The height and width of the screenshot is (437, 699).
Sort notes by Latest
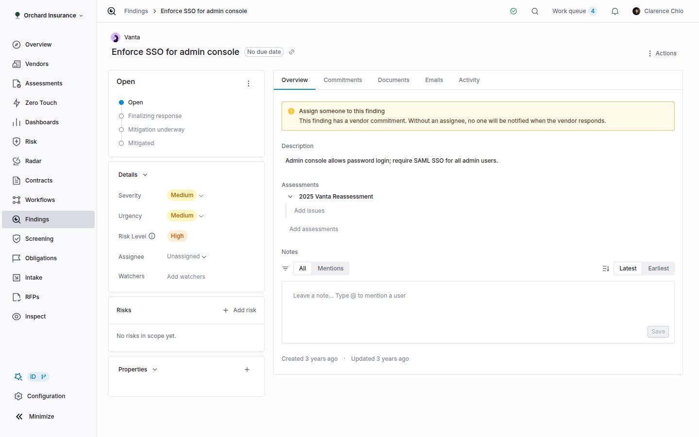[x=628, y=269]
